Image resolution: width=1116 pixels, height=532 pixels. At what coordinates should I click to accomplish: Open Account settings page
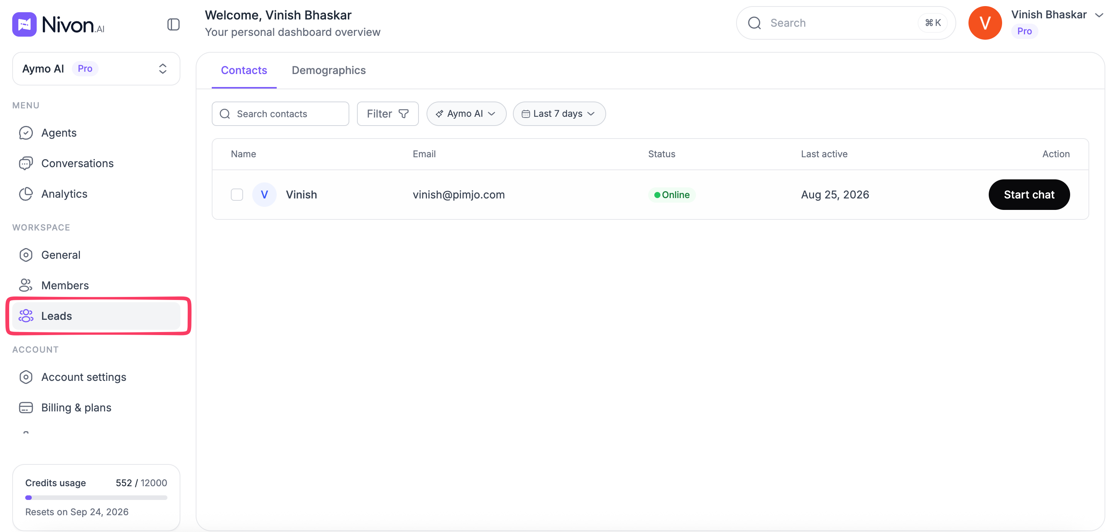[x=96, y=377]
